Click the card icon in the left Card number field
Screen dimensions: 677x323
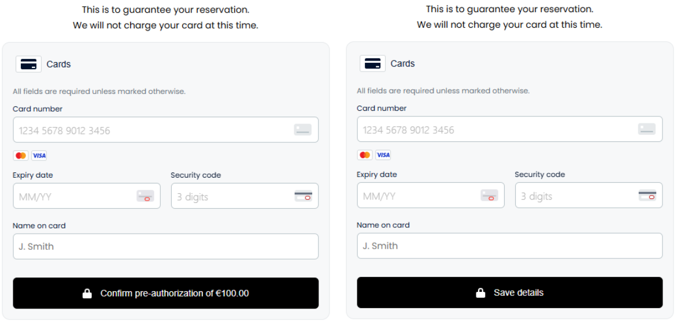pos(303,130)
